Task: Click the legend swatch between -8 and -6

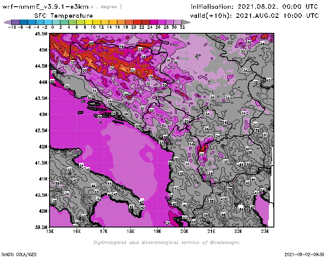Action: (x=24, y=22)
